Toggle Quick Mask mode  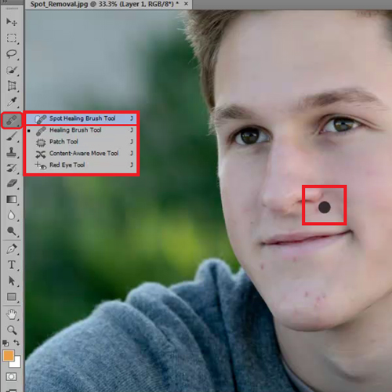11,376
